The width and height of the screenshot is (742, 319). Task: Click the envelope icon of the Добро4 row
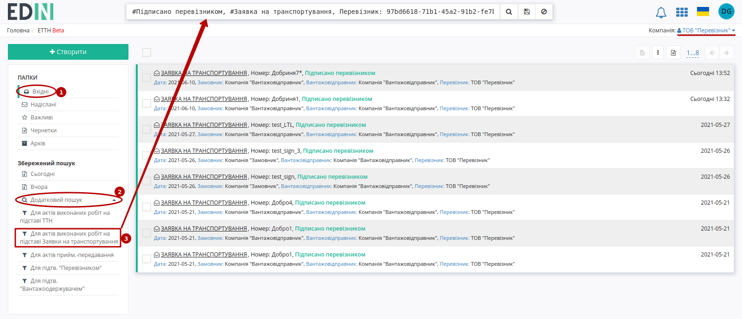[157, 203]
